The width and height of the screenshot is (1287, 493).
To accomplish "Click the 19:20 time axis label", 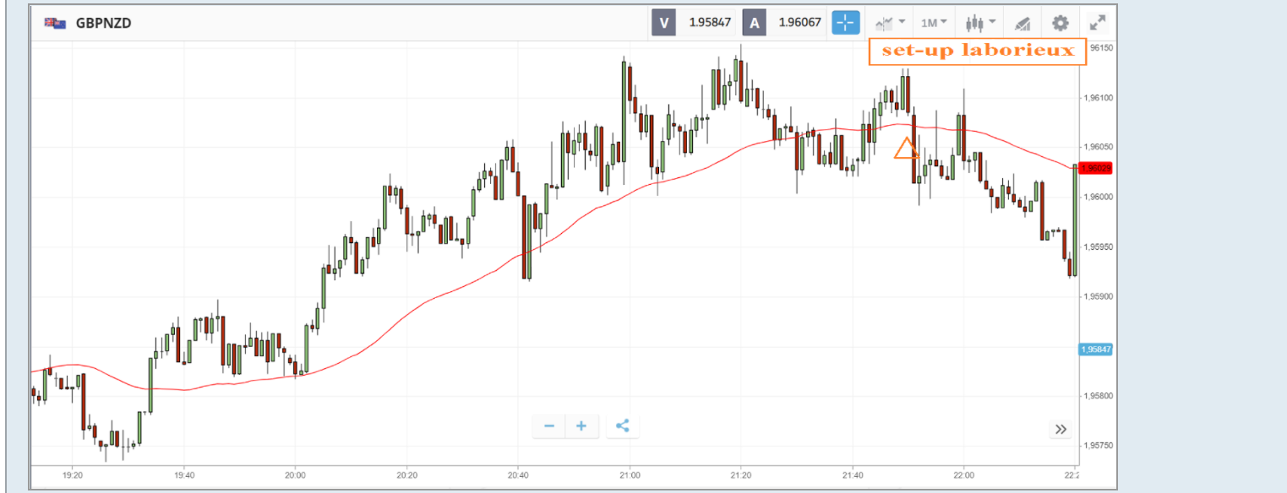I will coord(72,474).
